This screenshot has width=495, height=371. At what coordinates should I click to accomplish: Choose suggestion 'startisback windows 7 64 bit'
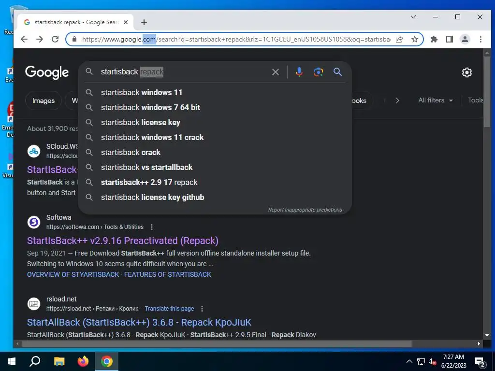215,108
